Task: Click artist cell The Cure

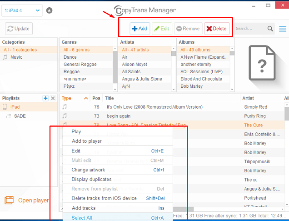Action: (254, 125)
